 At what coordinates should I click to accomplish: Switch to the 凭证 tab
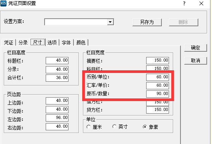tap(8, 43)
